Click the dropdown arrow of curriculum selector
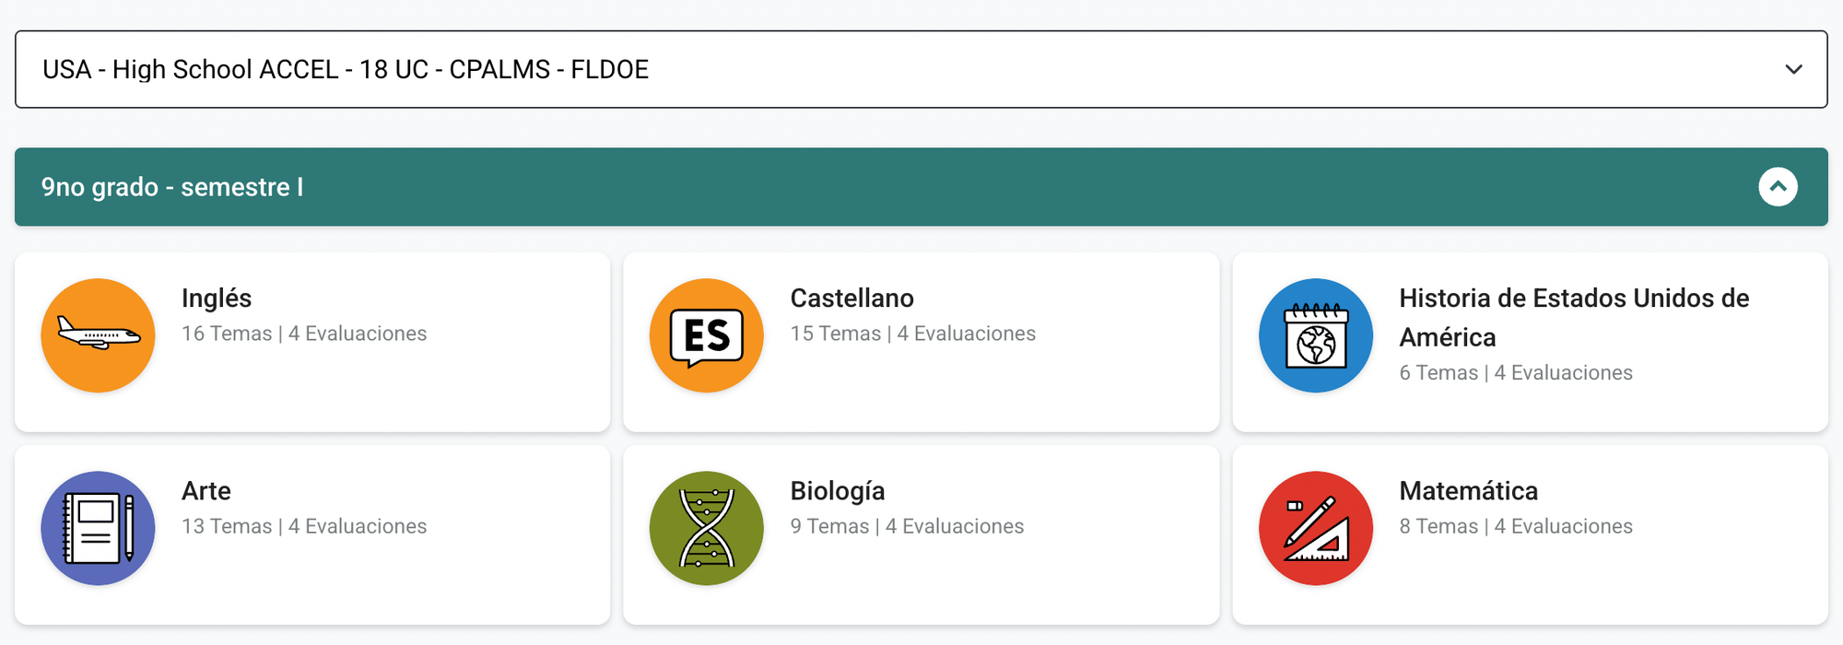This screenshot has height=645, width=1843. coord(1793,69)
